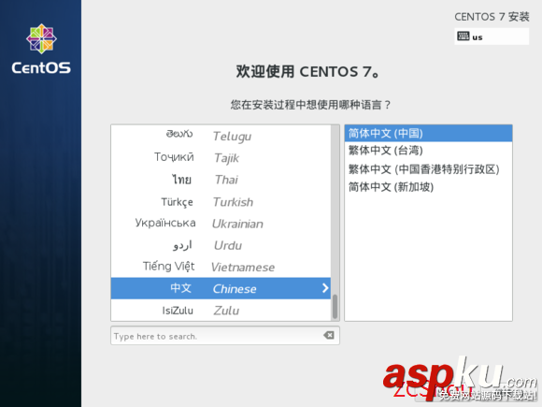
Task: Clear search with the backspace icon
Action: coord(329,335)
